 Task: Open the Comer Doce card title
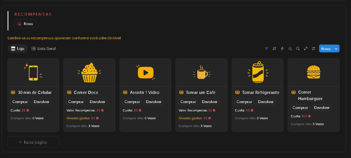tap(86, 93)
